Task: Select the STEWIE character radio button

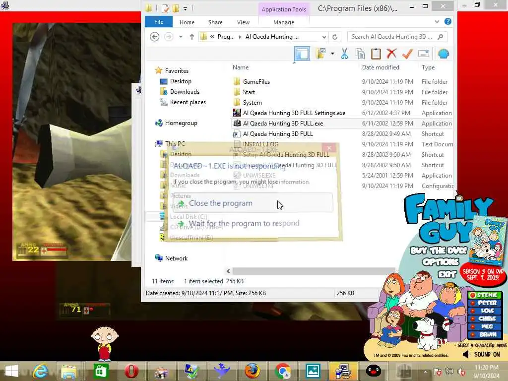Action: 473,295
